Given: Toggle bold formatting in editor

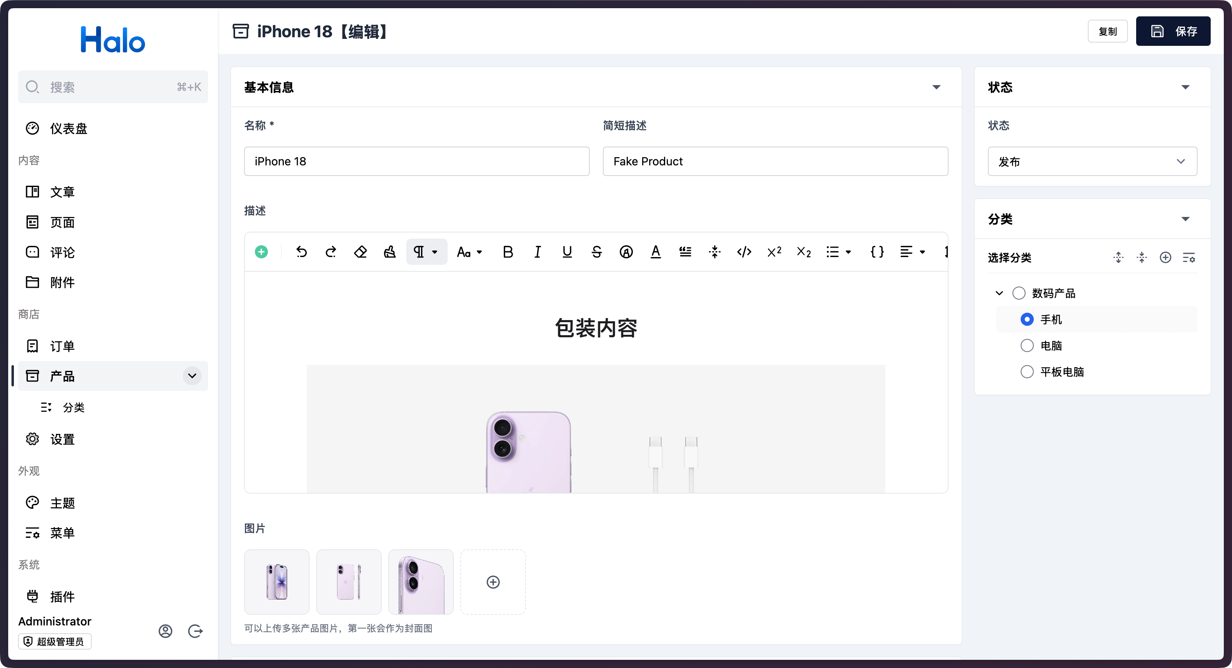Looking at the screenshot, I should click(508, 252).
